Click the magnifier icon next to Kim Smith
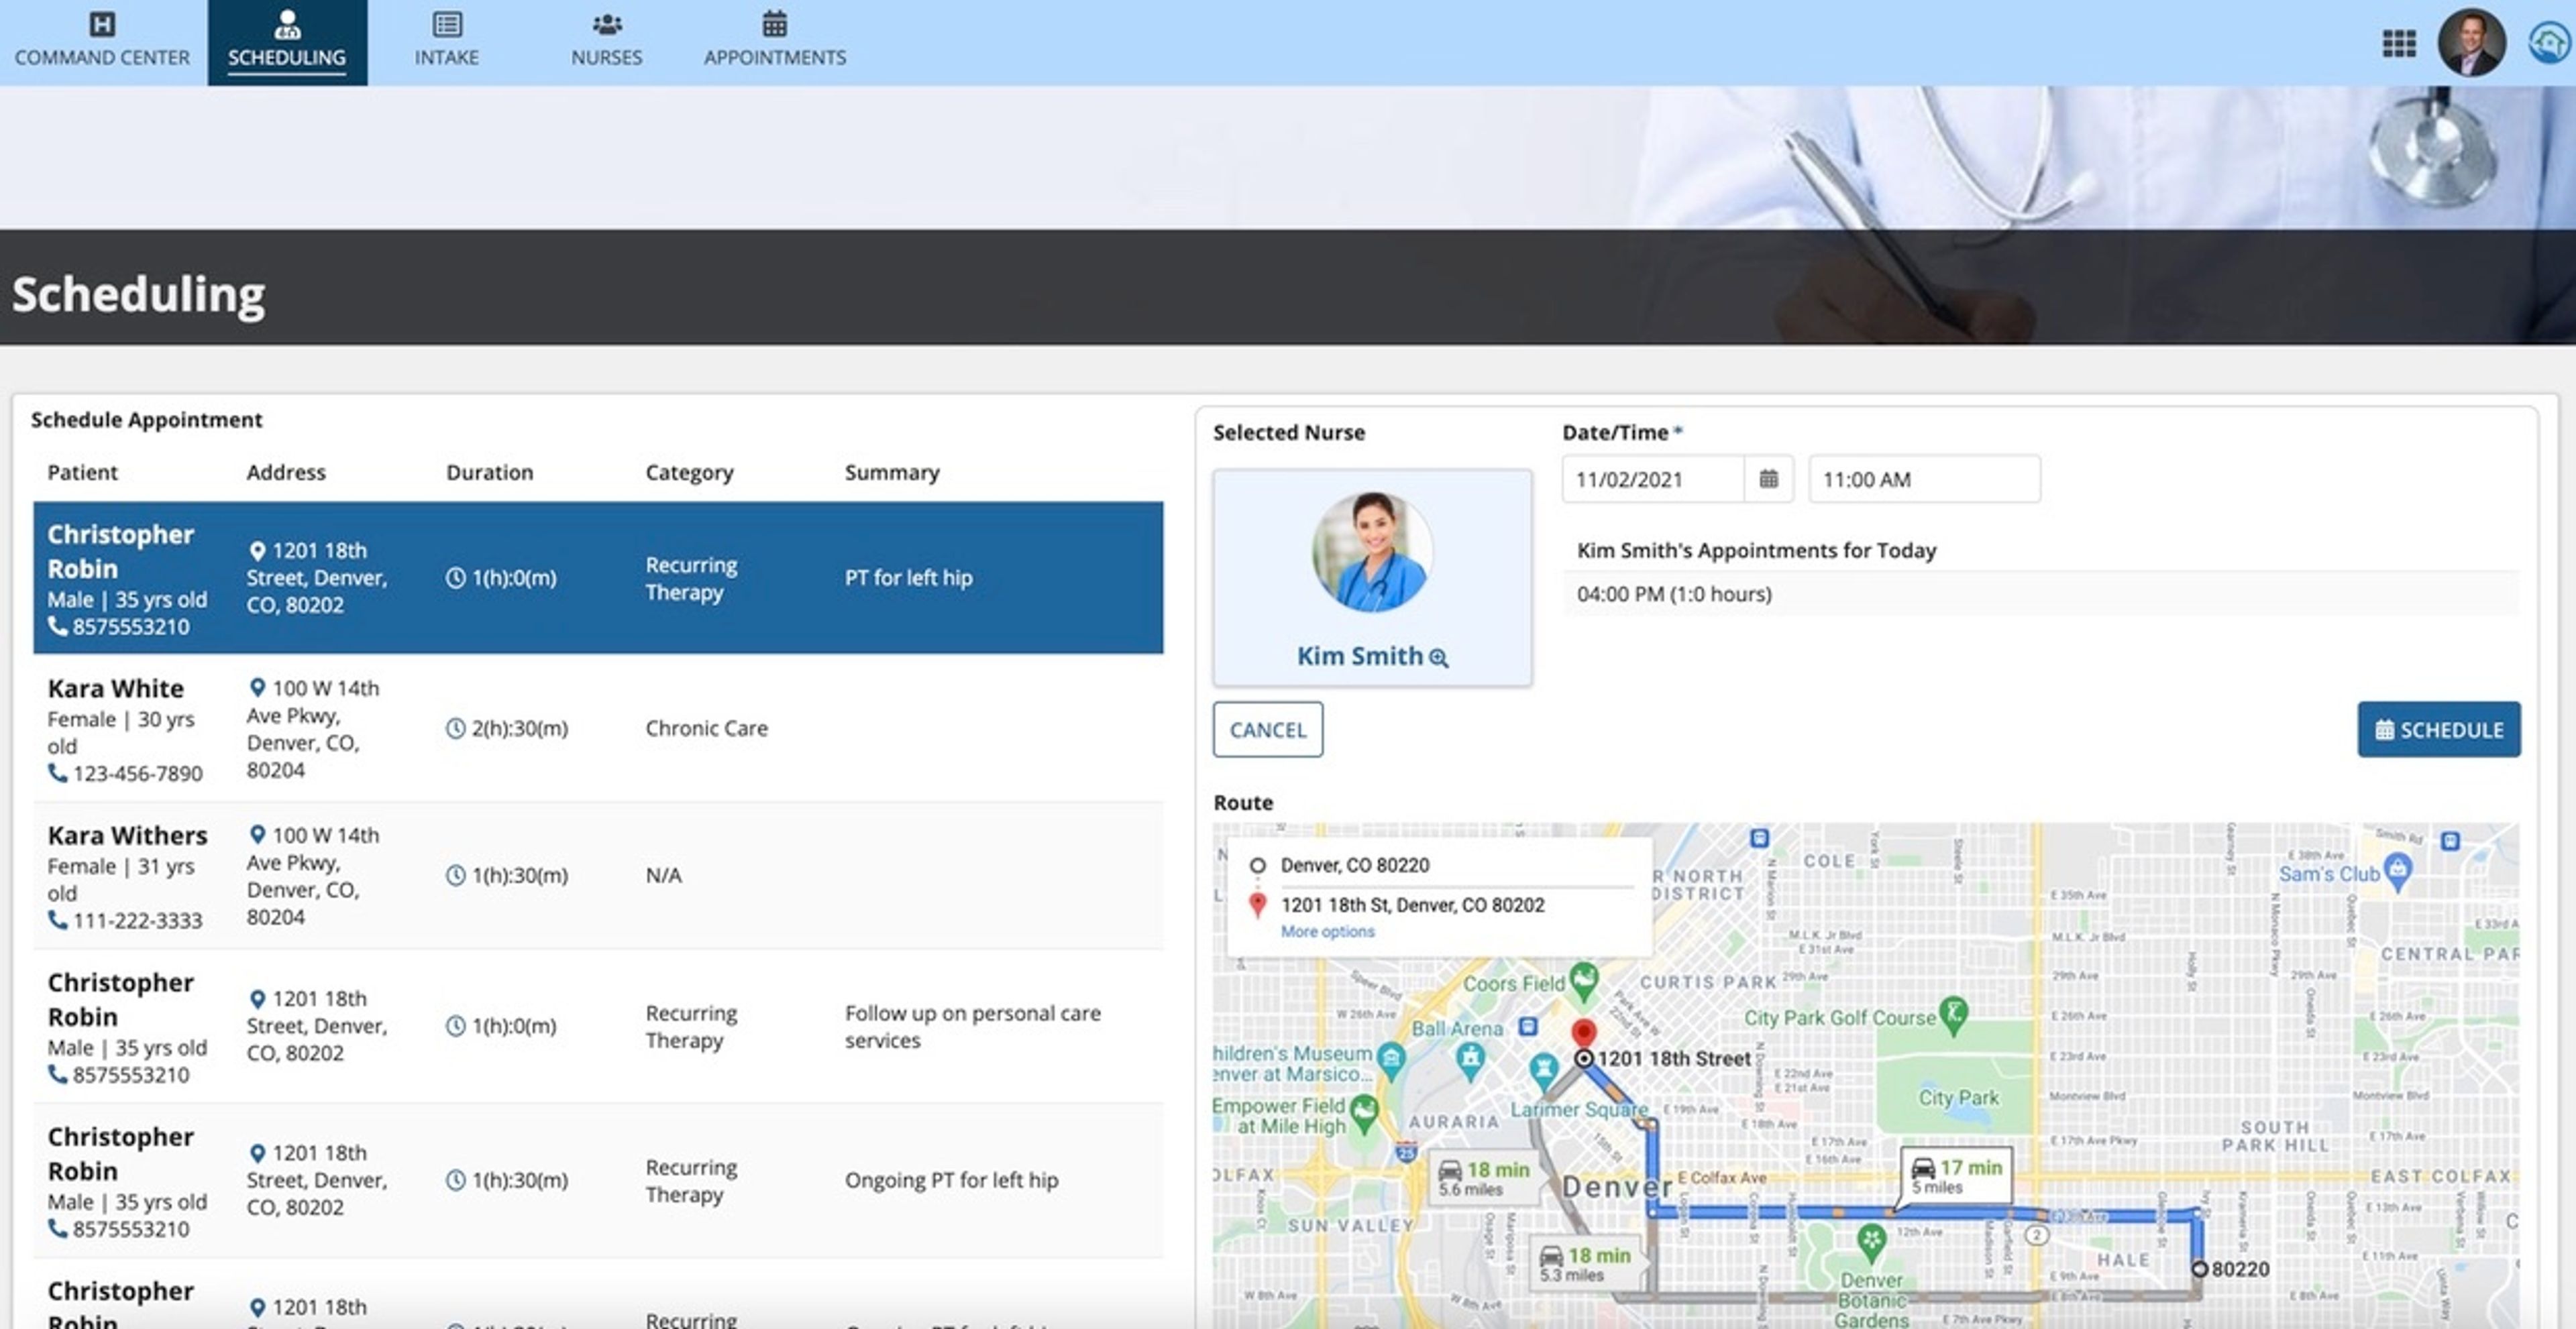This screenshot has width=2576, height=1329. (1438, 658)
